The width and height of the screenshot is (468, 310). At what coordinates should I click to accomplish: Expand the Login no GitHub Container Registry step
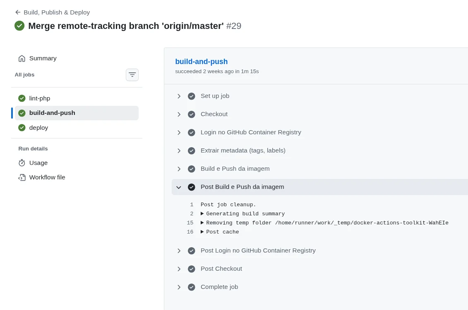coord(179,132)
